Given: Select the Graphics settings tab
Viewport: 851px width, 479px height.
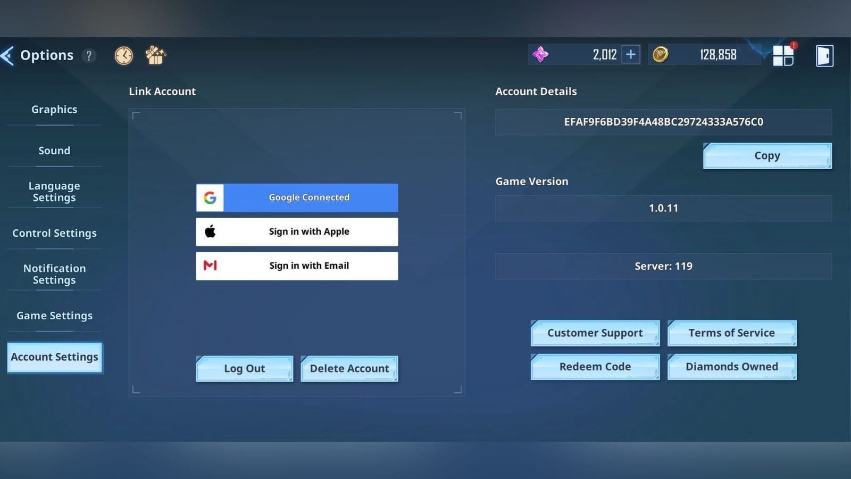Looking at the screenshot, I should click(54, 109).
